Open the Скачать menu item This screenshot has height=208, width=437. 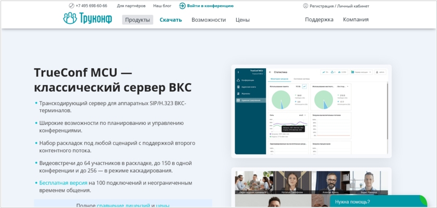[171, 20]
